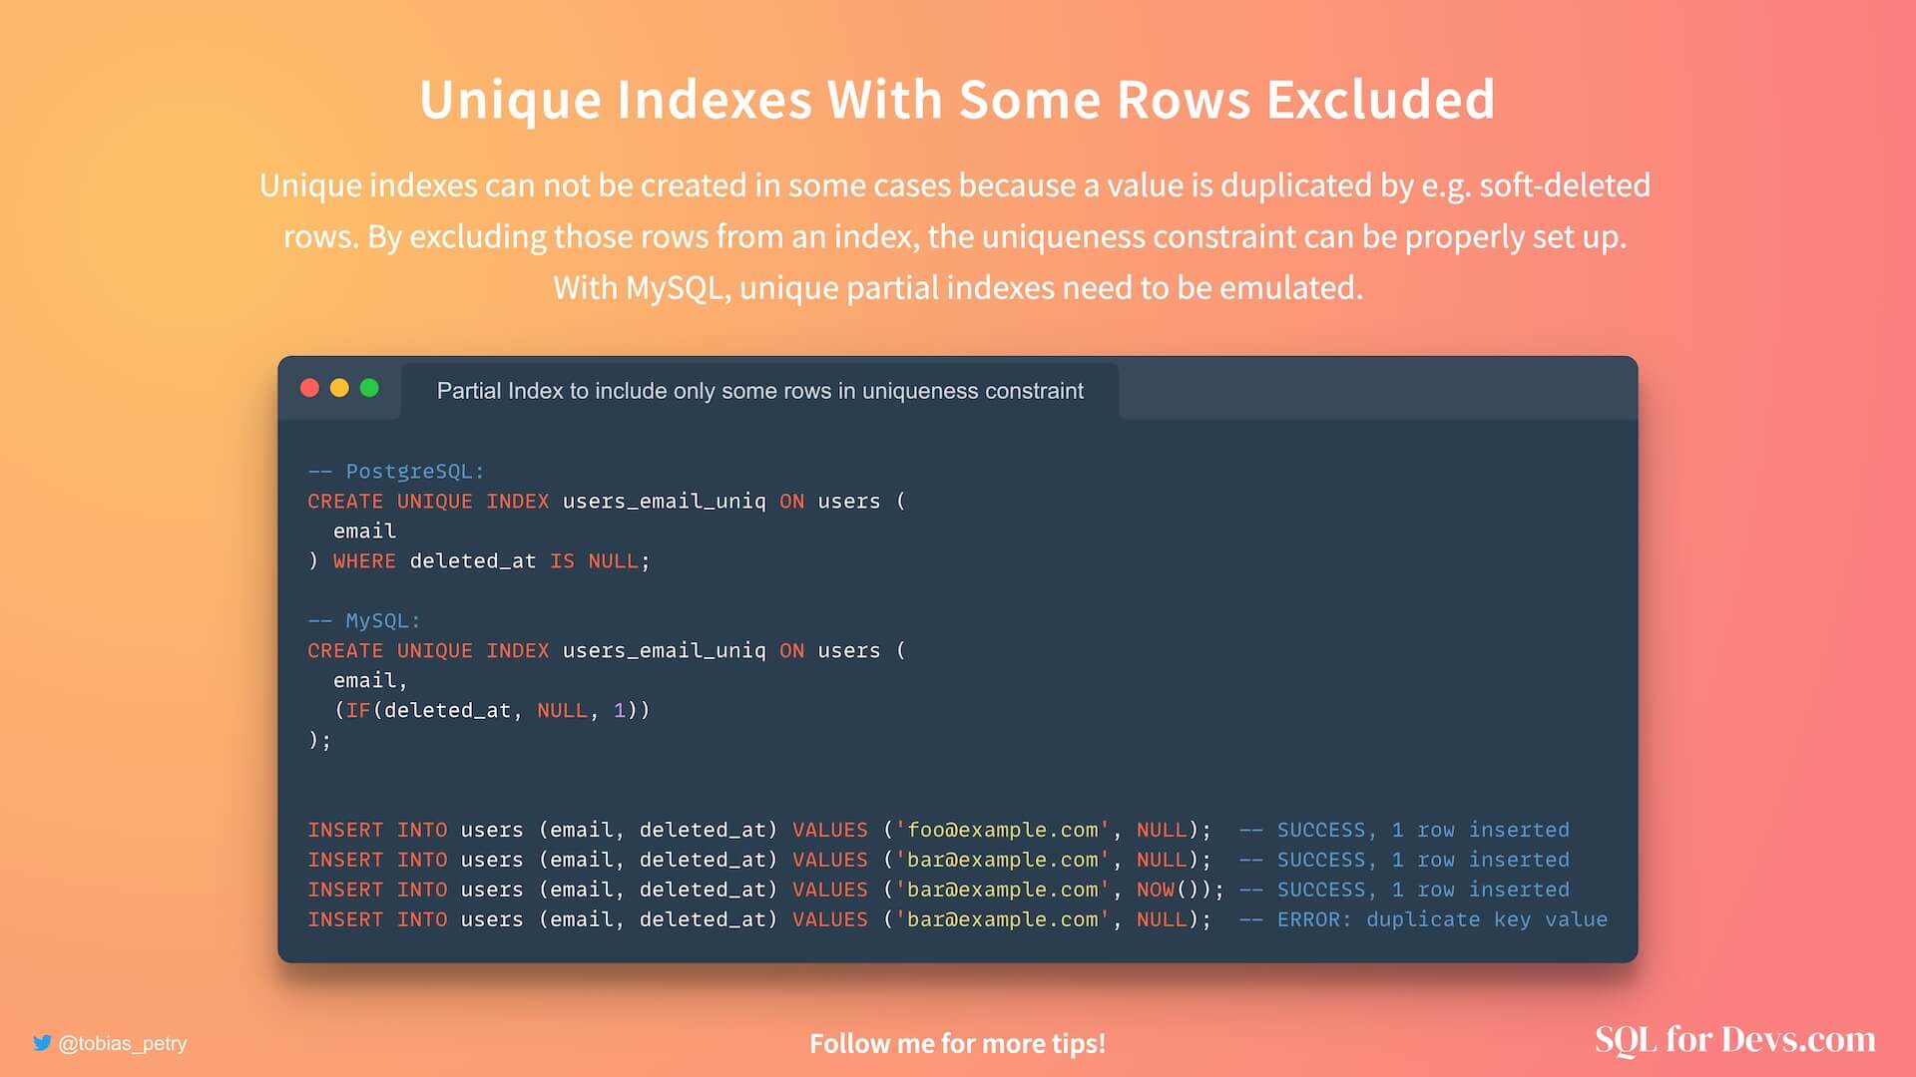Screen dimensions: 1916x1077
Task: Click the heading 'Unique Indexes With Some Rows Excluded'
Action: click(x=957, y=100)
